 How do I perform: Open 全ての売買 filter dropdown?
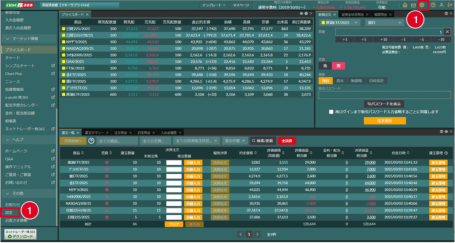tap(156, 141)
